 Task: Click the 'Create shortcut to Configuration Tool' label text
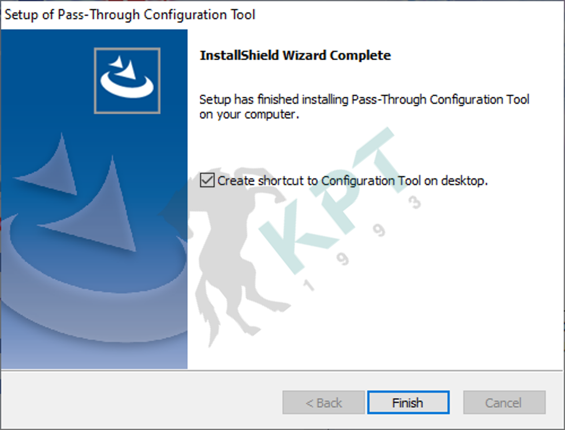352,181
